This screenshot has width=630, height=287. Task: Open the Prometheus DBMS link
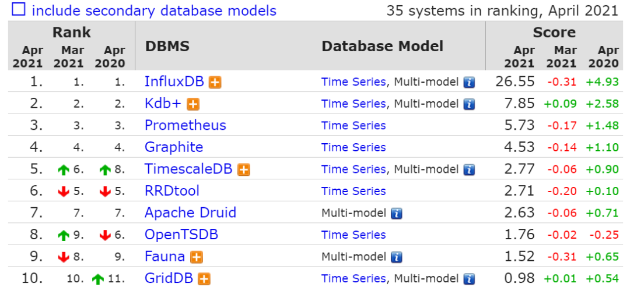(185, 126)
